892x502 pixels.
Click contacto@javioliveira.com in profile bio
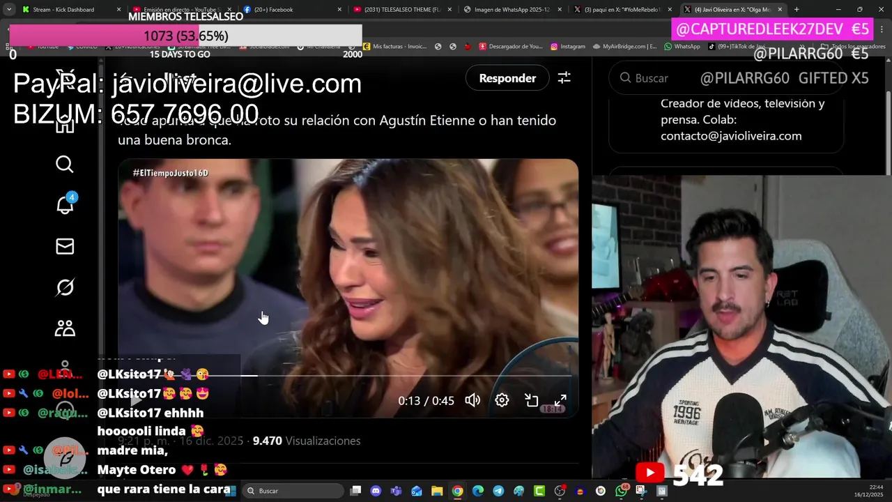pyautogui.click(x=731, y=136)
